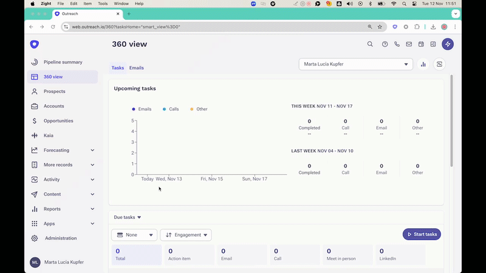Open Prospects in the sidebar

[x=54, y=92]
